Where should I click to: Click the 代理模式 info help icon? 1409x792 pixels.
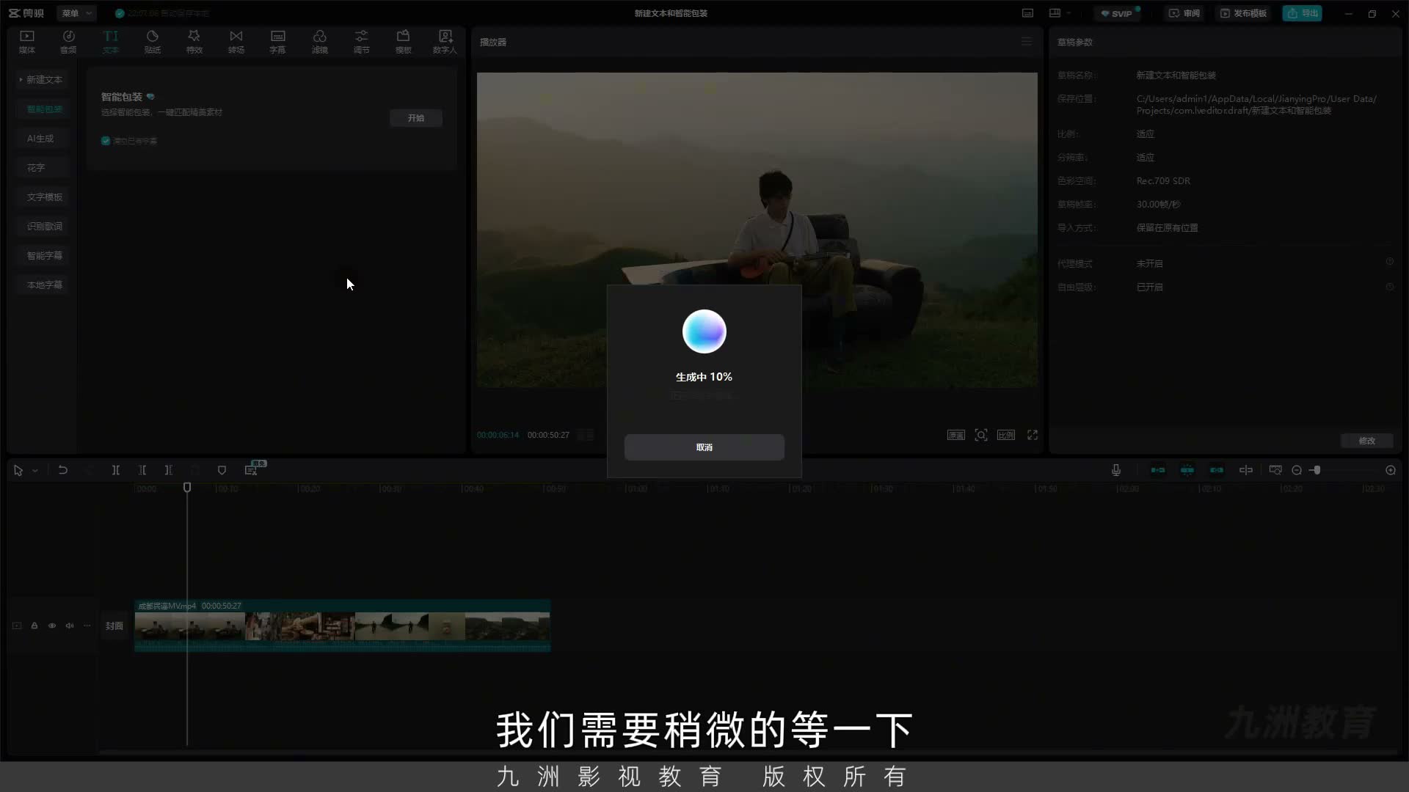tap(1389, 262)
